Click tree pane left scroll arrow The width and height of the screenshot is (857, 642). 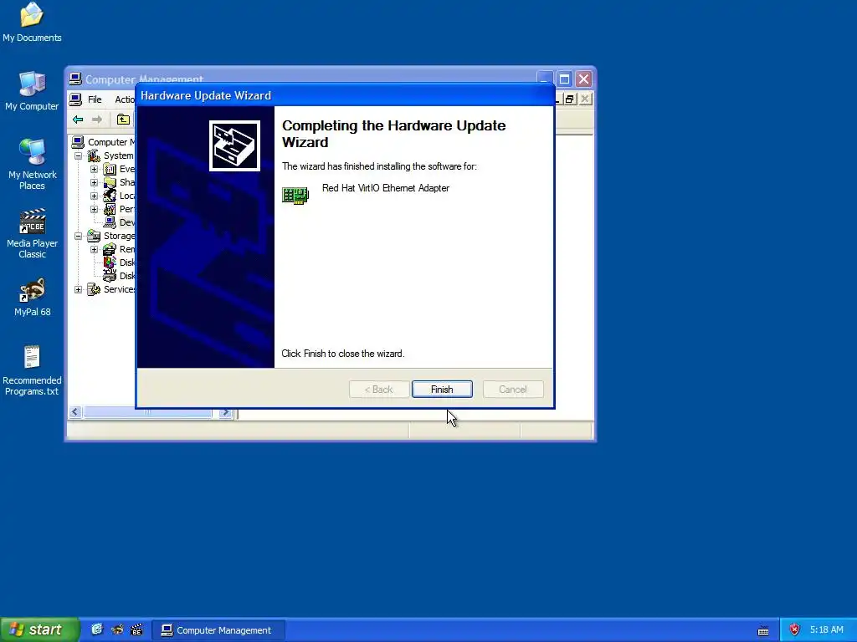75,413
